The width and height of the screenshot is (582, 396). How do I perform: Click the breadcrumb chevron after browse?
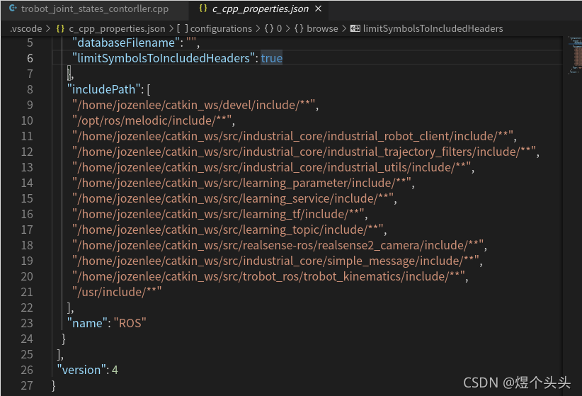(344, 28)
